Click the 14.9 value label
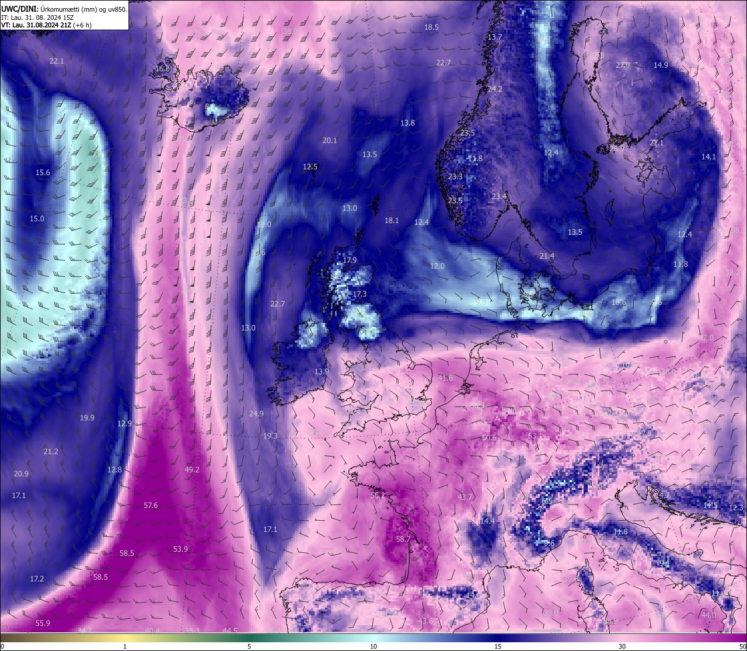The height and width of the screenshot is (651, 747). tap(661, 65)
